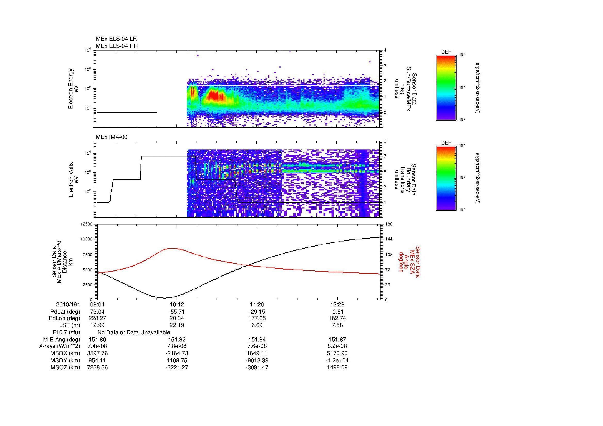The width and height of the screenshot is (603, 426).
Task: Click the MSOY value '-1.2e+04'
Action: coord(337,361)
